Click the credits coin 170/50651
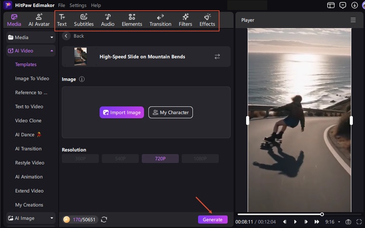 [80, 219]
